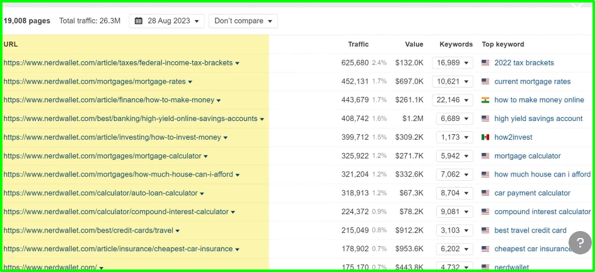The image size is (595, 272).
Task: Expand the arrow after the mortgage-rates URL
Action: 190,82
